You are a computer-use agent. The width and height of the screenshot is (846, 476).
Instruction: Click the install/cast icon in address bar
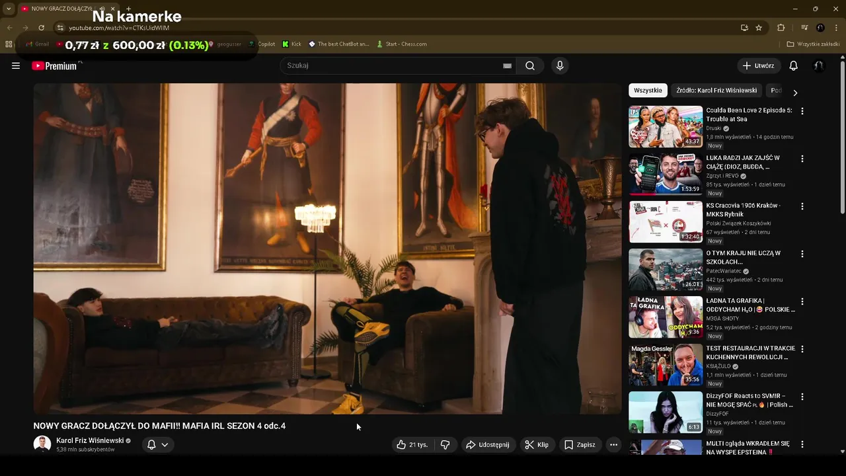(744, 28)
